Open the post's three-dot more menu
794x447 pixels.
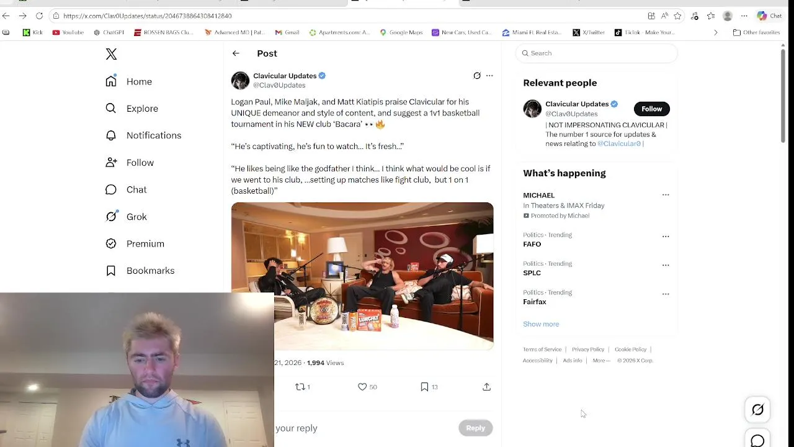[x=489, y=76]
